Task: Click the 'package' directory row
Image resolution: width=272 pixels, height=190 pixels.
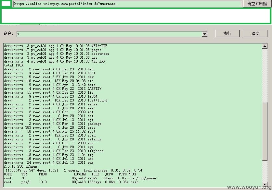Action: tap(53, 124)
